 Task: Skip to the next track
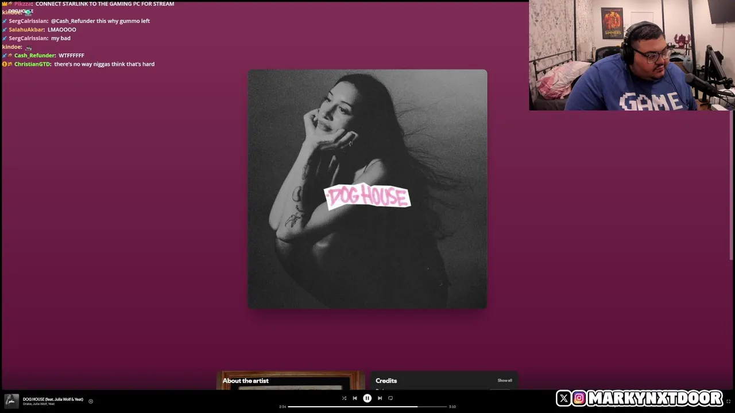click(380, 398)
